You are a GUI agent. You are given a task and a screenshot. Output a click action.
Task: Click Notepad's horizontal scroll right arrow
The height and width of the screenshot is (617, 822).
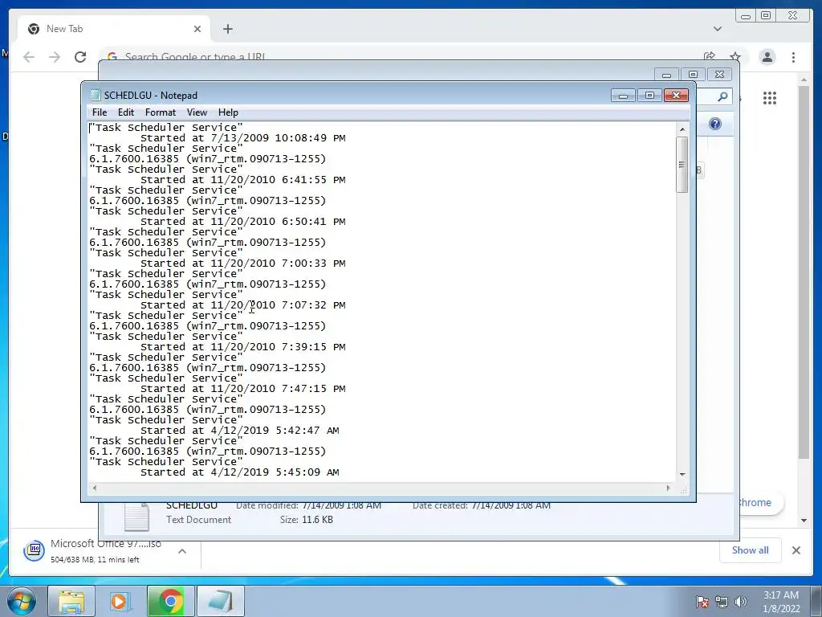click(x=668, y=488)
